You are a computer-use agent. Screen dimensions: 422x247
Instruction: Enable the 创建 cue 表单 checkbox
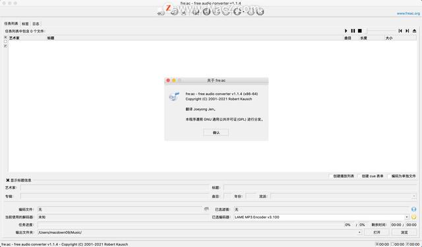coord(359,176)
